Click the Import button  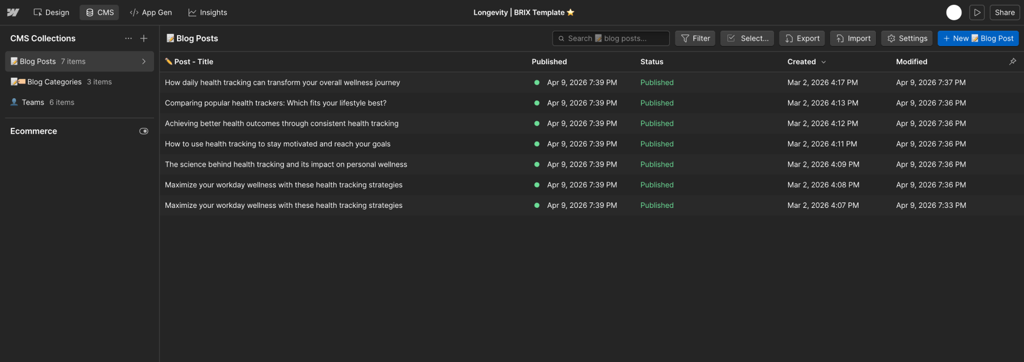coord(853,38)
